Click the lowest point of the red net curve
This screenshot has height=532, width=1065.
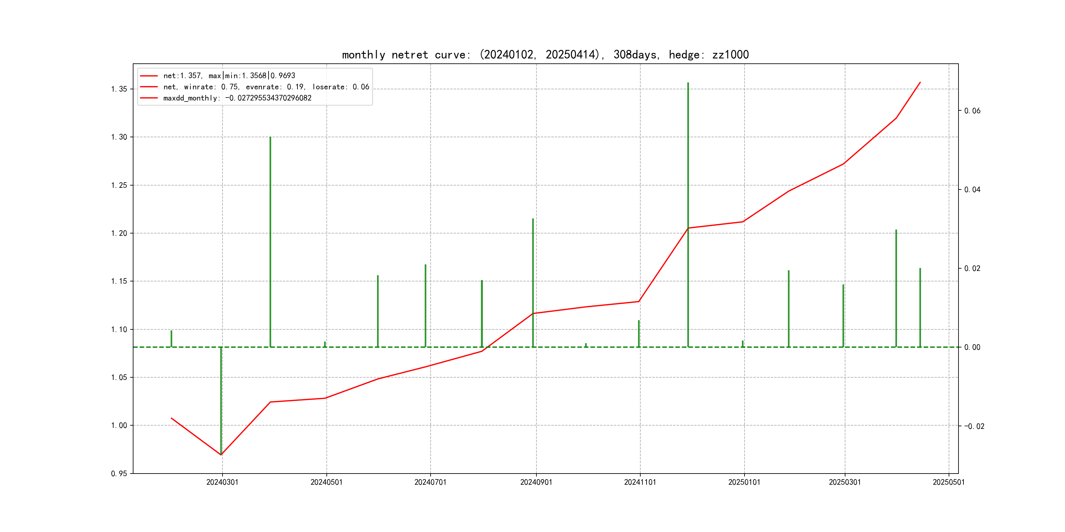[x=221, y=455]
